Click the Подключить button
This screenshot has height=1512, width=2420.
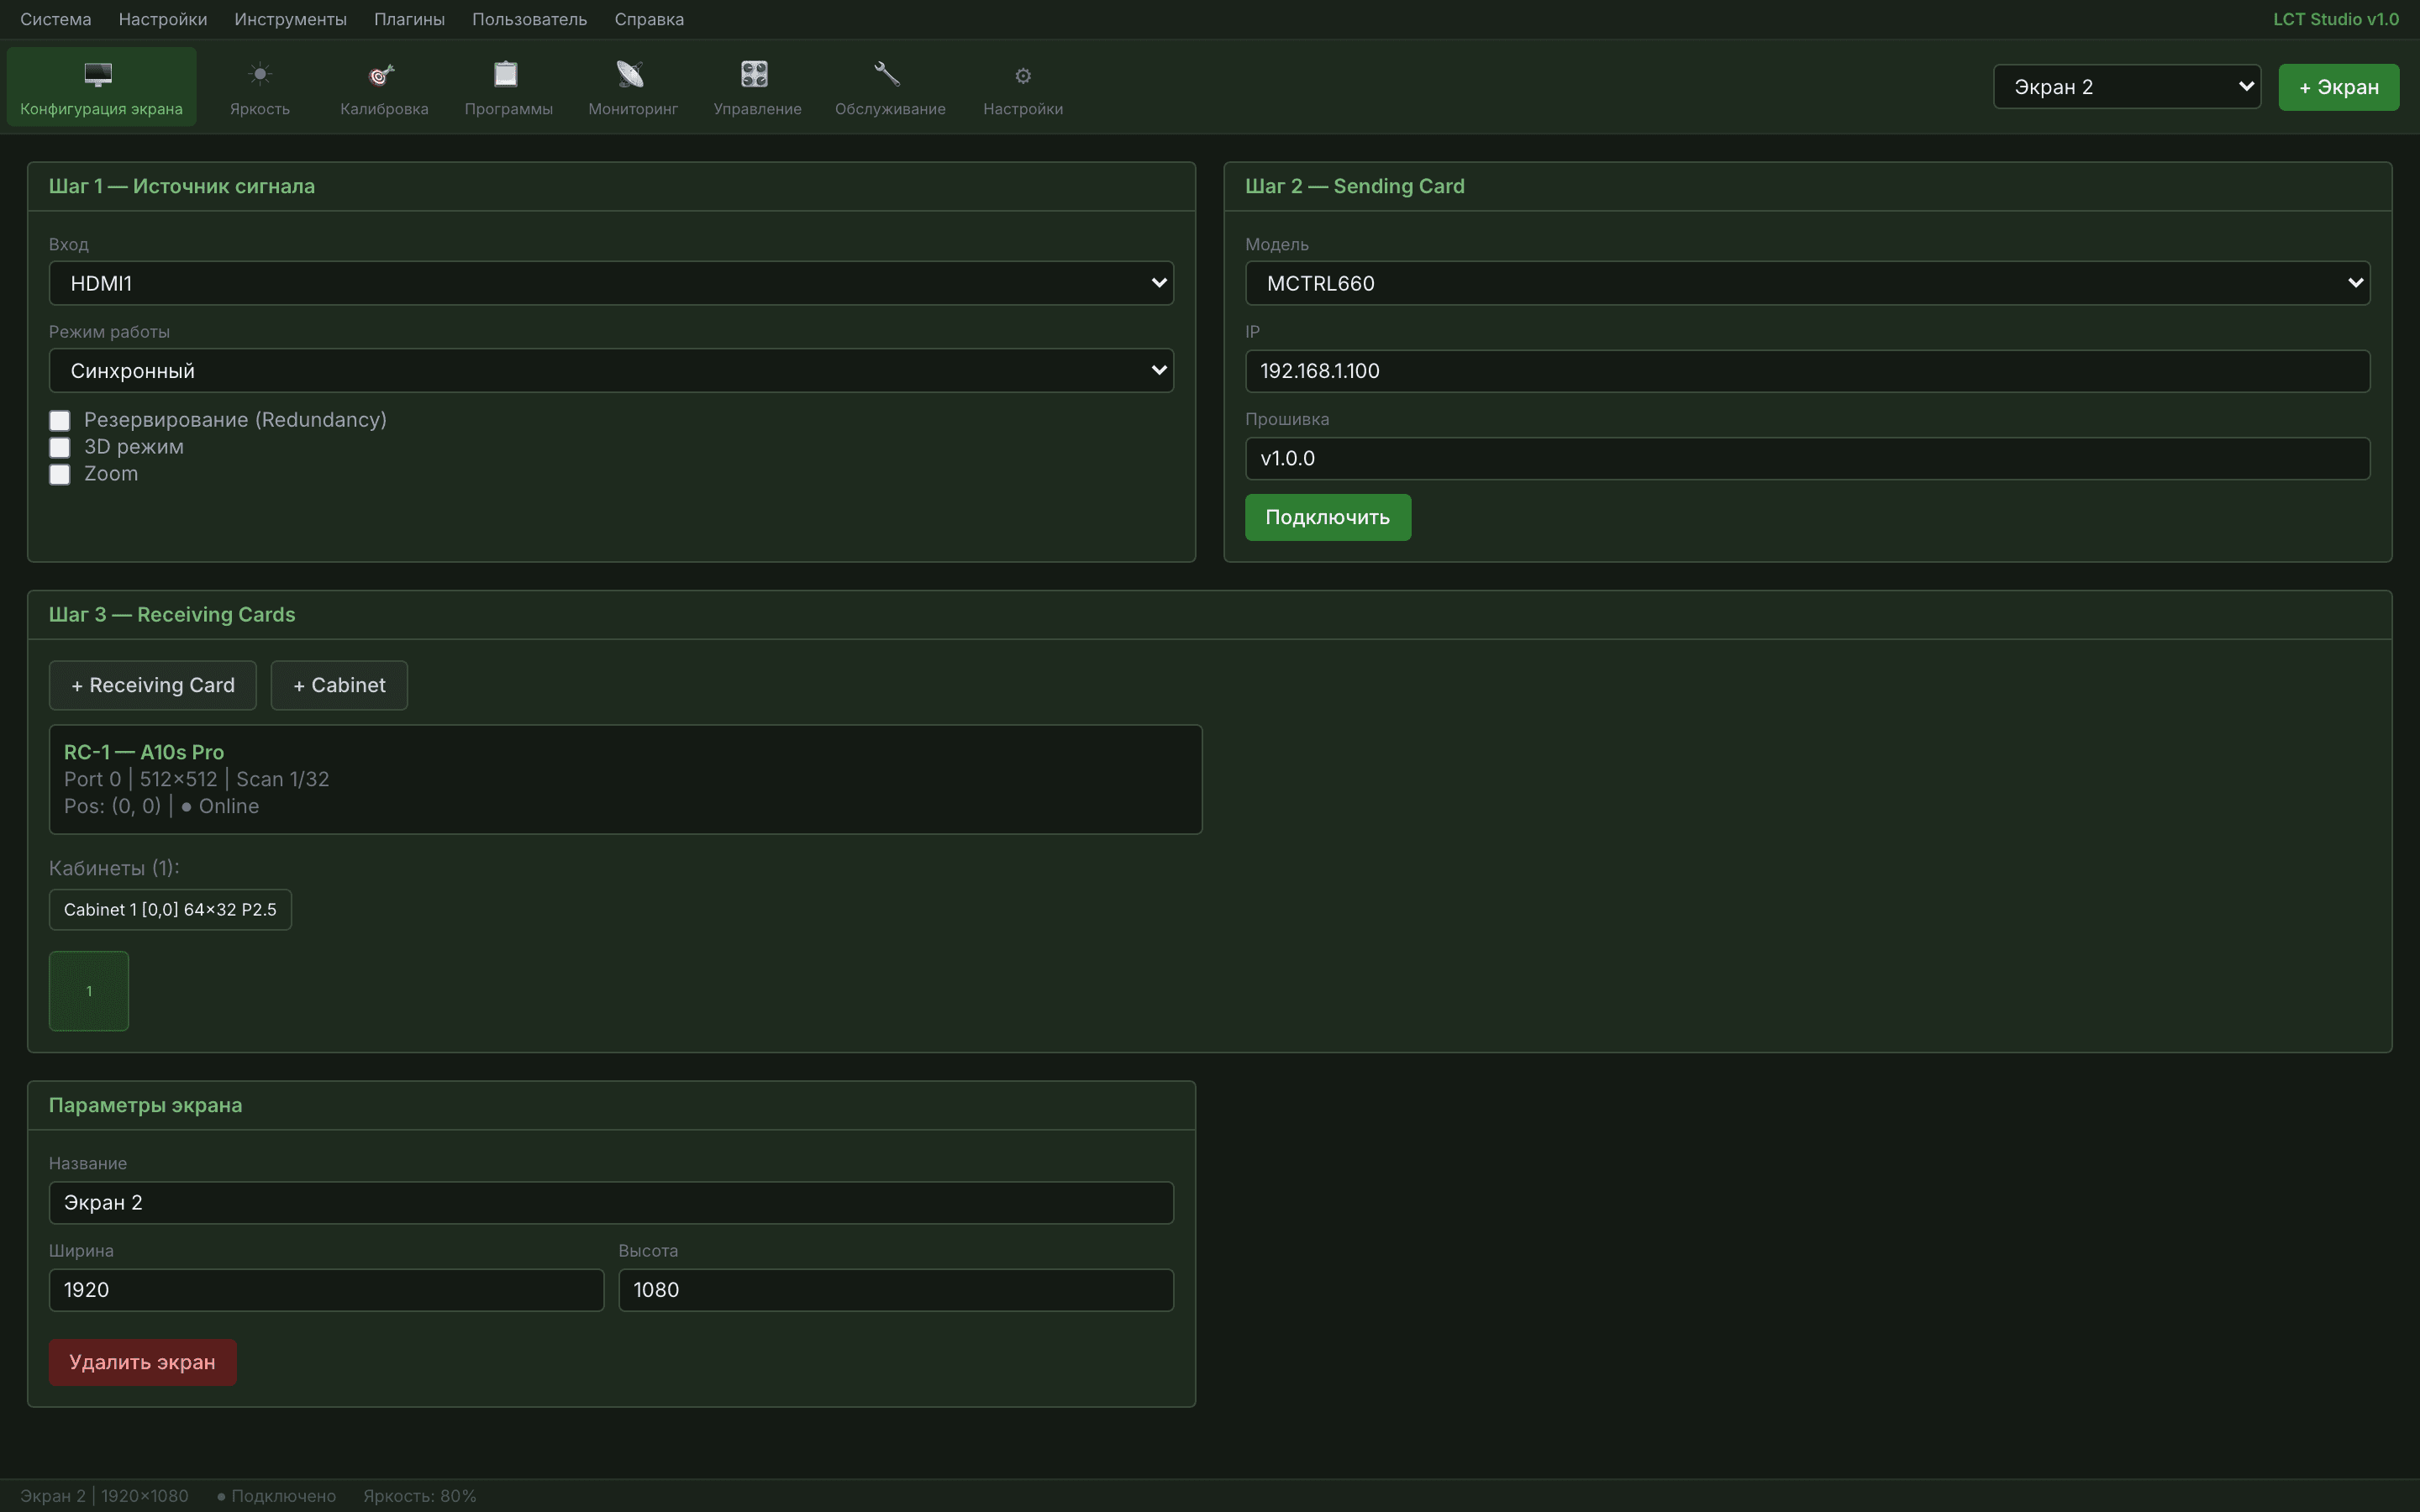coord(1327,517)
